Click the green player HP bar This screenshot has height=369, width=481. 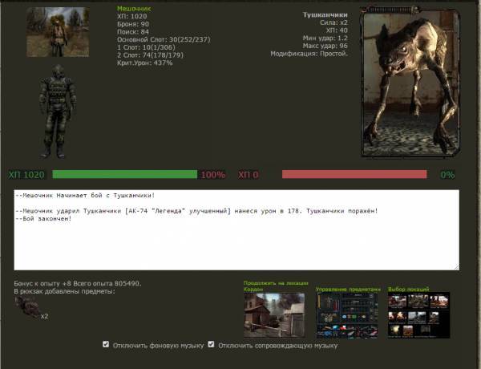pos(123,174)
